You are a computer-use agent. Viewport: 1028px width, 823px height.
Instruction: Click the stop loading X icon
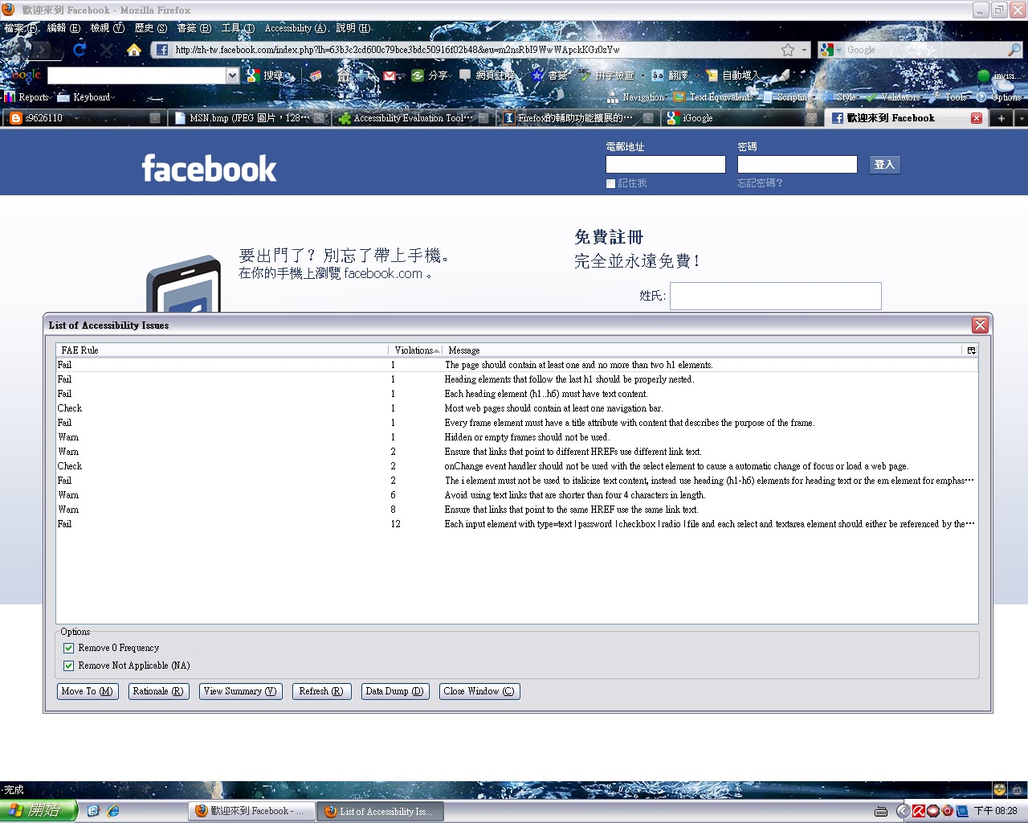click(x=107, y=50)
